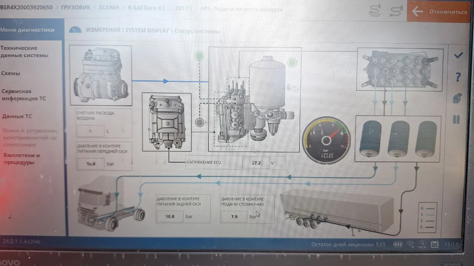Open Технические данные системы menu item

click(24, 52)
